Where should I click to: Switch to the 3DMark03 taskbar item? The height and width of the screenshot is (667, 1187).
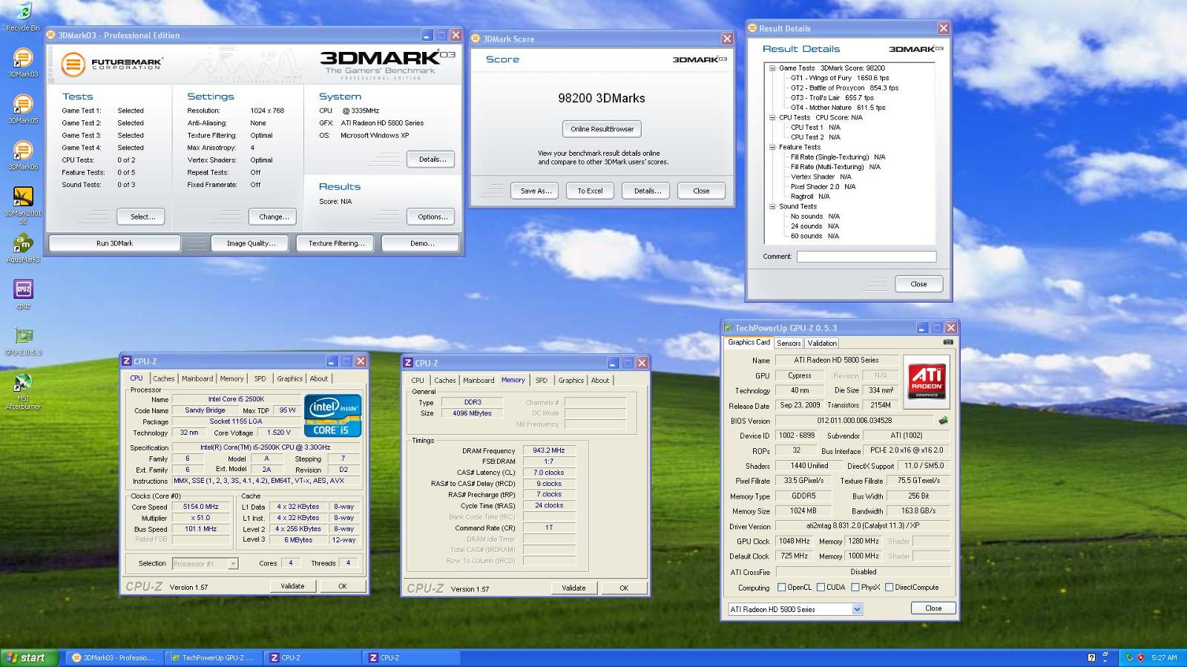click(x=114, y=657)
